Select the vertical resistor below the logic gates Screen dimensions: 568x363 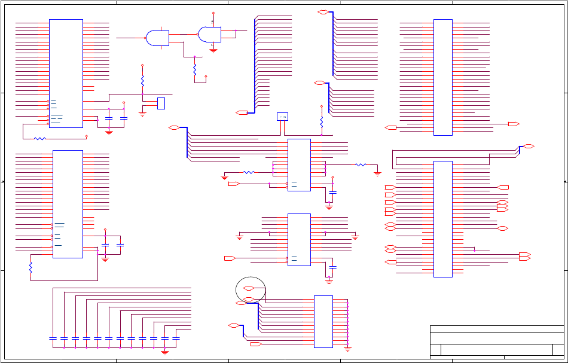pyautogui.click(x=194, y=69)
